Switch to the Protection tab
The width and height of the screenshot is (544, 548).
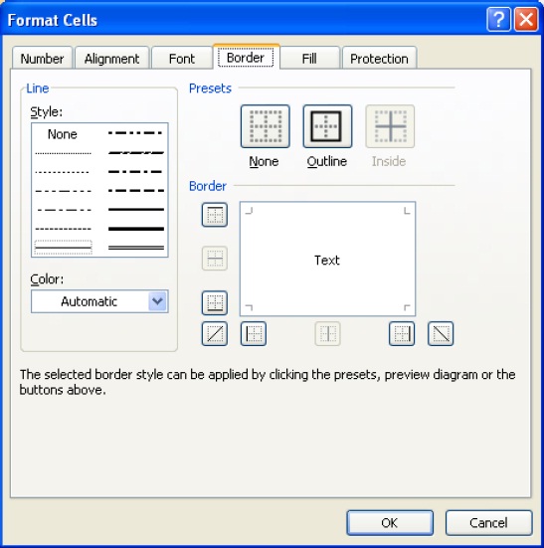click(380, 58)
